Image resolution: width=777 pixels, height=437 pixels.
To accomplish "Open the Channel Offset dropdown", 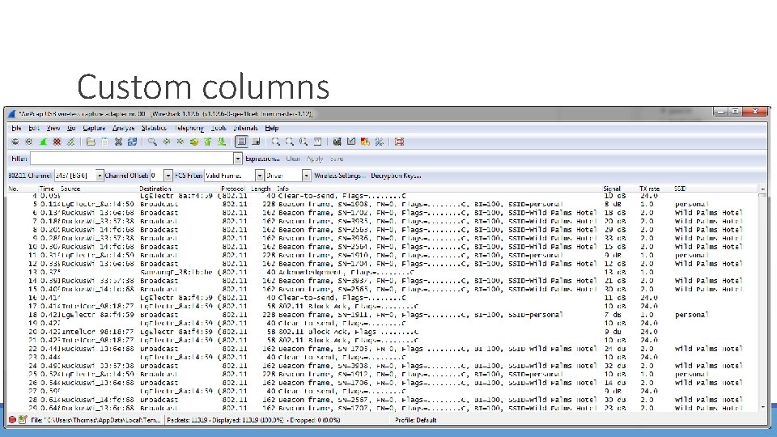I will 168,176.
